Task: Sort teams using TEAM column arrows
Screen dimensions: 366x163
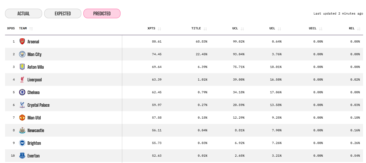Action: point(31,29)
